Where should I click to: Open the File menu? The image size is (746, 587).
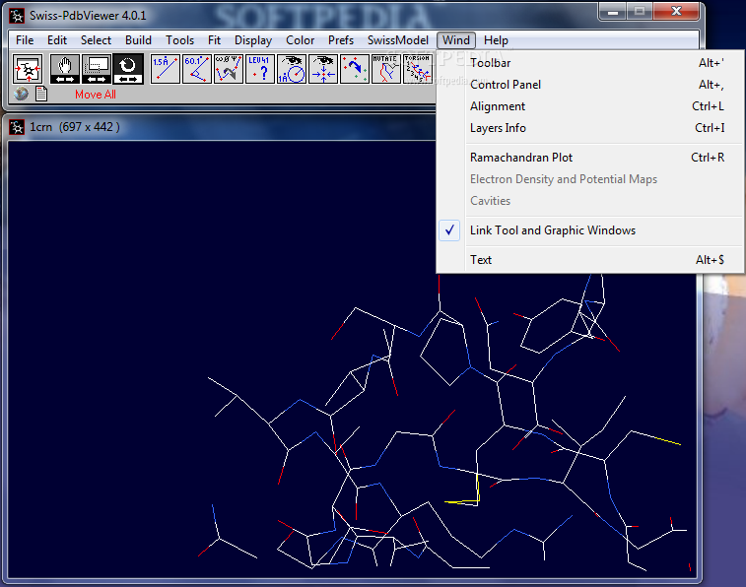(x=25, y=40)
